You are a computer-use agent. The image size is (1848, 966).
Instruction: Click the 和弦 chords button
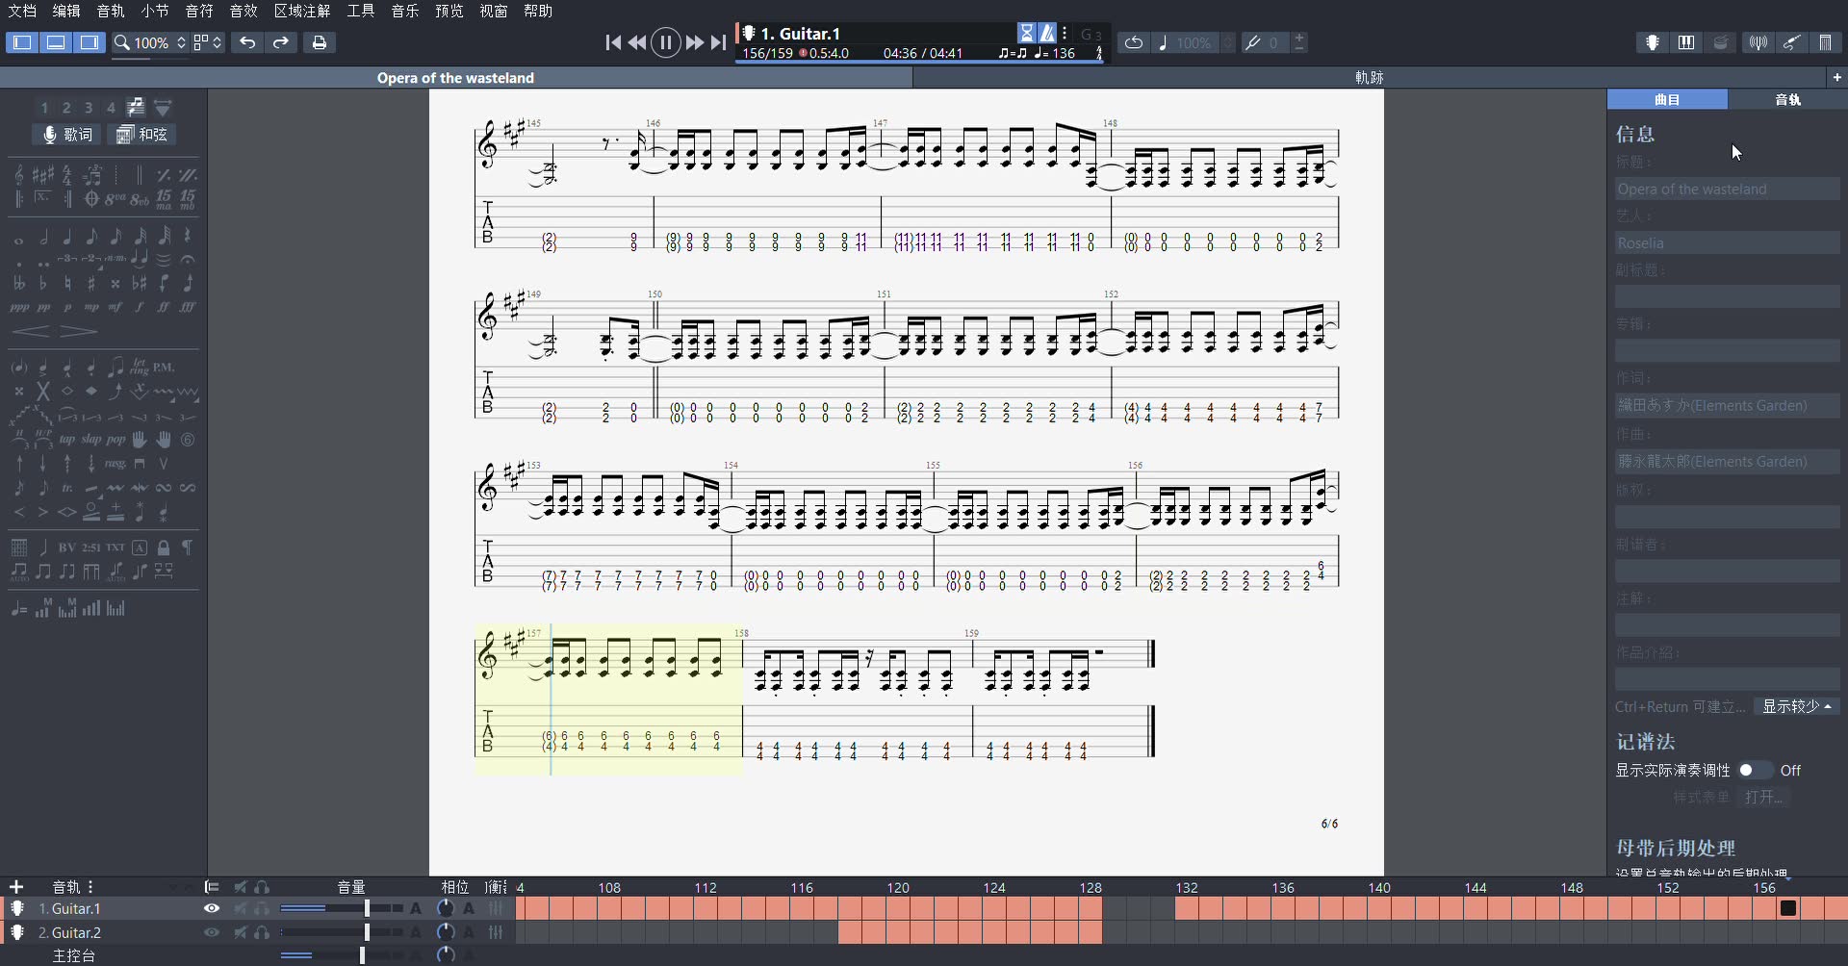(x=141, y=135)
